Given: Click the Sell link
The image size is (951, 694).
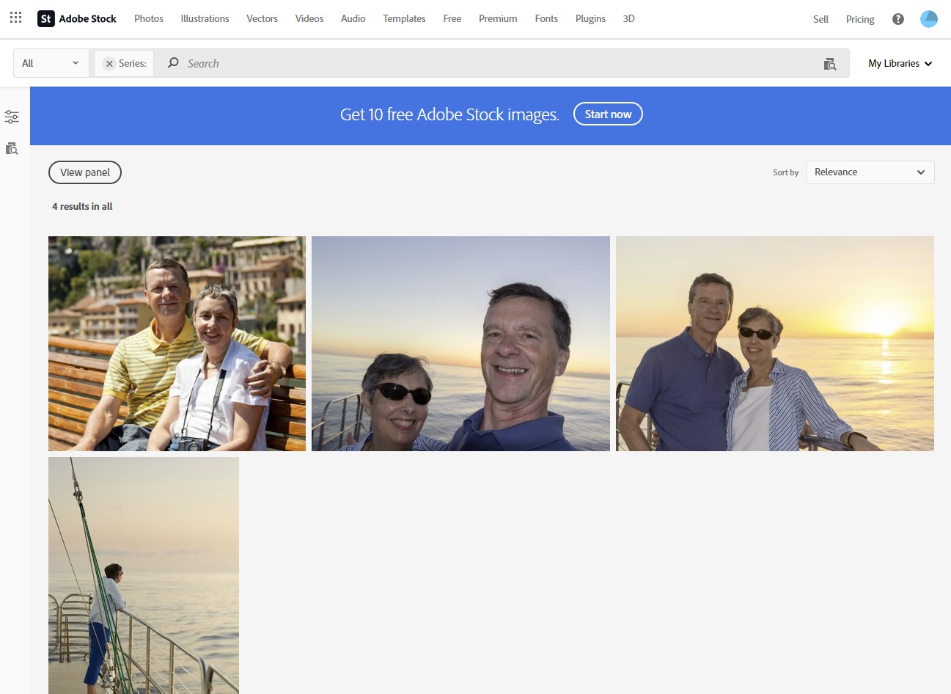Looking at the screenshot, I should tap(820, 19).
